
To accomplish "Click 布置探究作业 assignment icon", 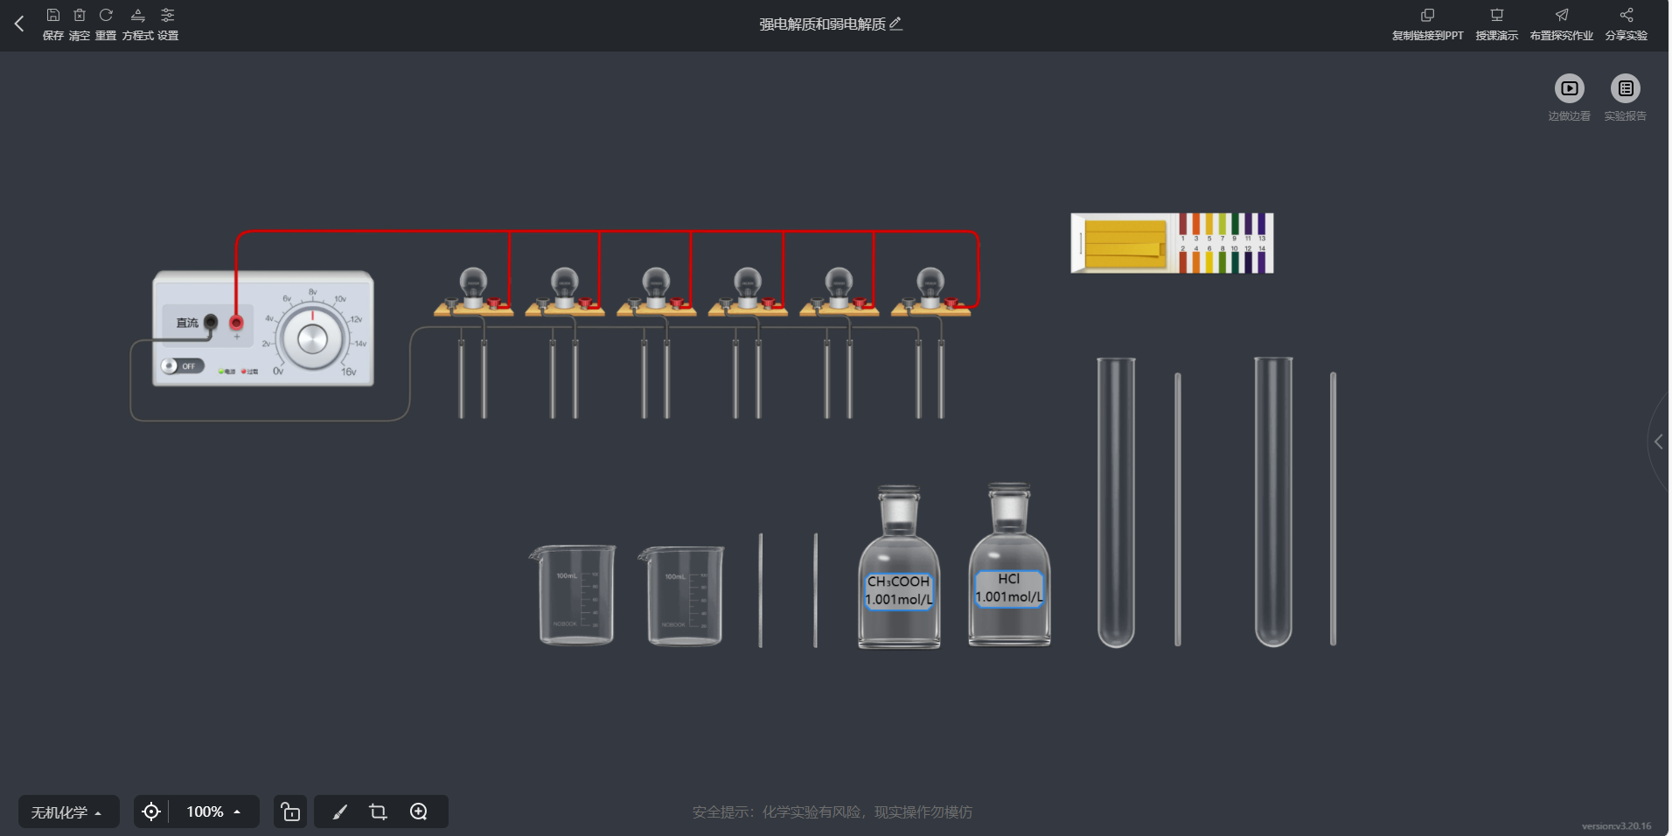I will click(1562, 16).
